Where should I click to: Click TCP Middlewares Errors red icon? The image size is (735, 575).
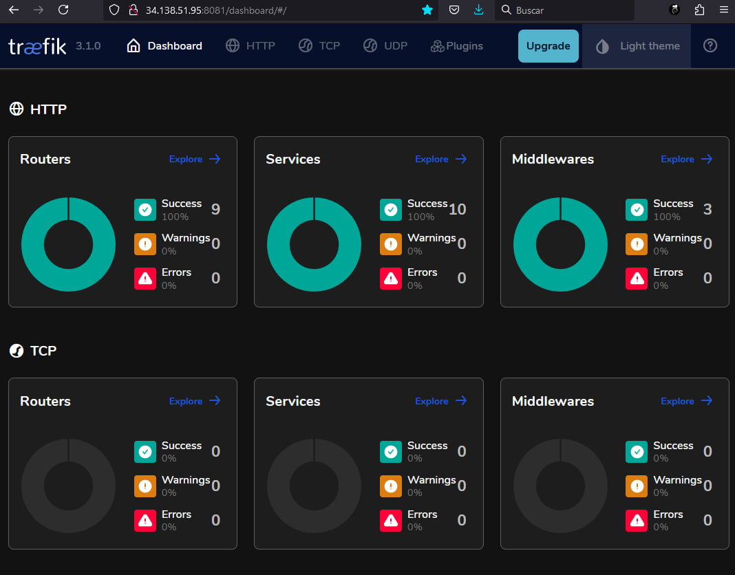(x=637, y=521)
